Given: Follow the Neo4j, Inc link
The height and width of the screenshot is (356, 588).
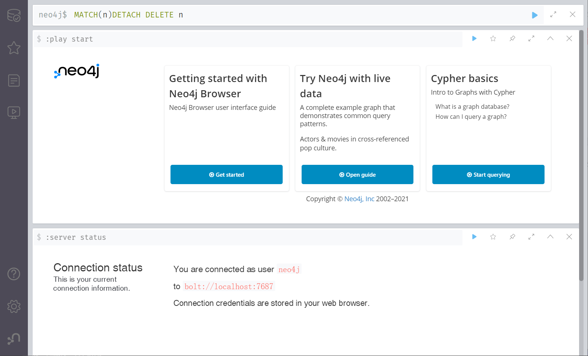Looking at the screenshot, I should pyautogui.click(x=359, y=199).
